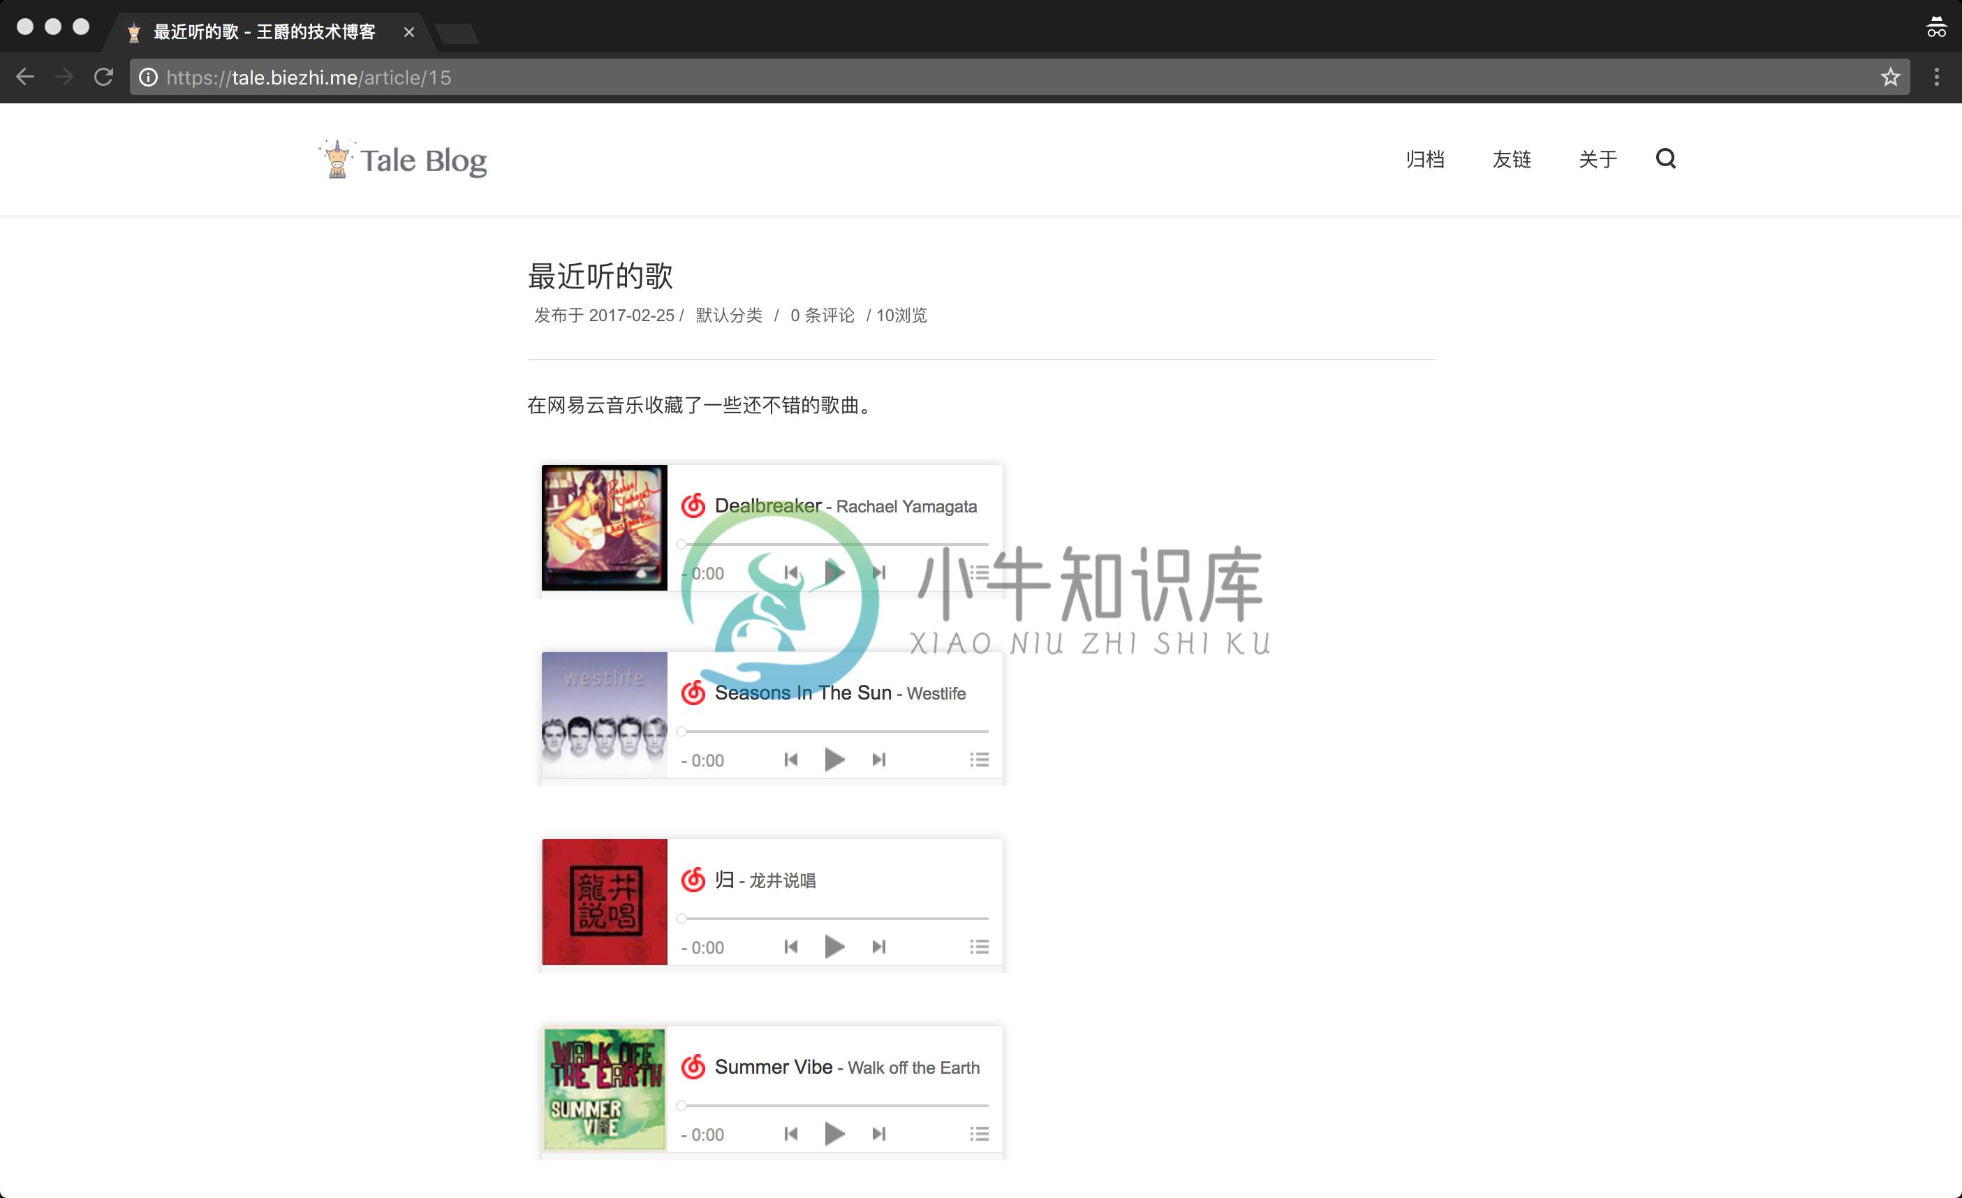Seek on Seasons In The Sun progress bar
The image size is (1962, 1198).
coord(834,732)
